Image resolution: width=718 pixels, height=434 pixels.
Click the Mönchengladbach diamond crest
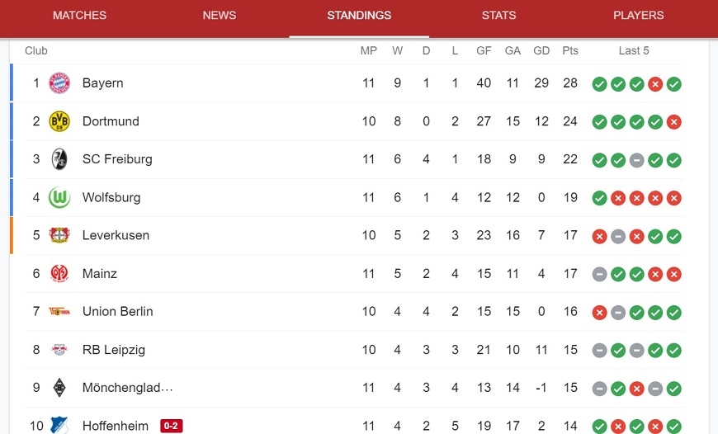pyautogui.click(x=59, y=388)
